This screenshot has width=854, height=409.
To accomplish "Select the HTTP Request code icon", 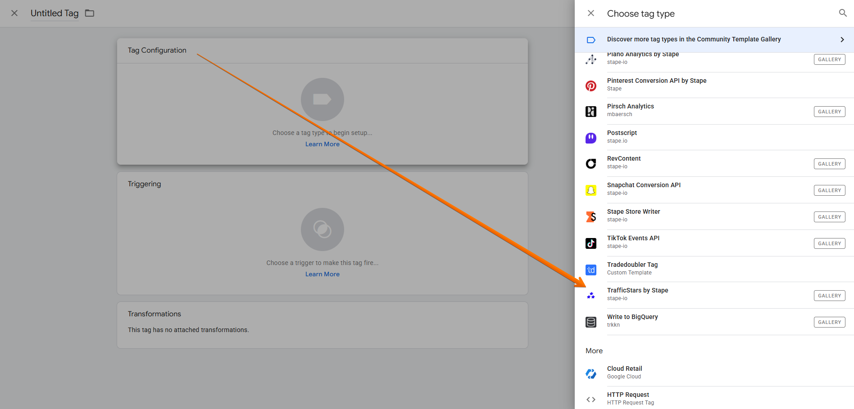I will (x=591, y=400).
